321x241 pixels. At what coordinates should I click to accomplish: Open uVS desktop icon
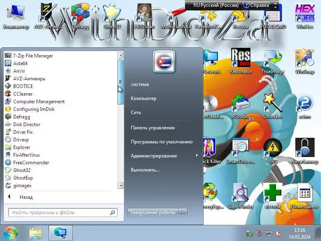273,151
